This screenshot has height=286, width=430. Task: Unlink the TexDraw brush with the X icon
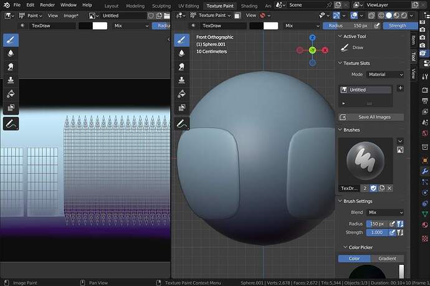click(389, 188)
